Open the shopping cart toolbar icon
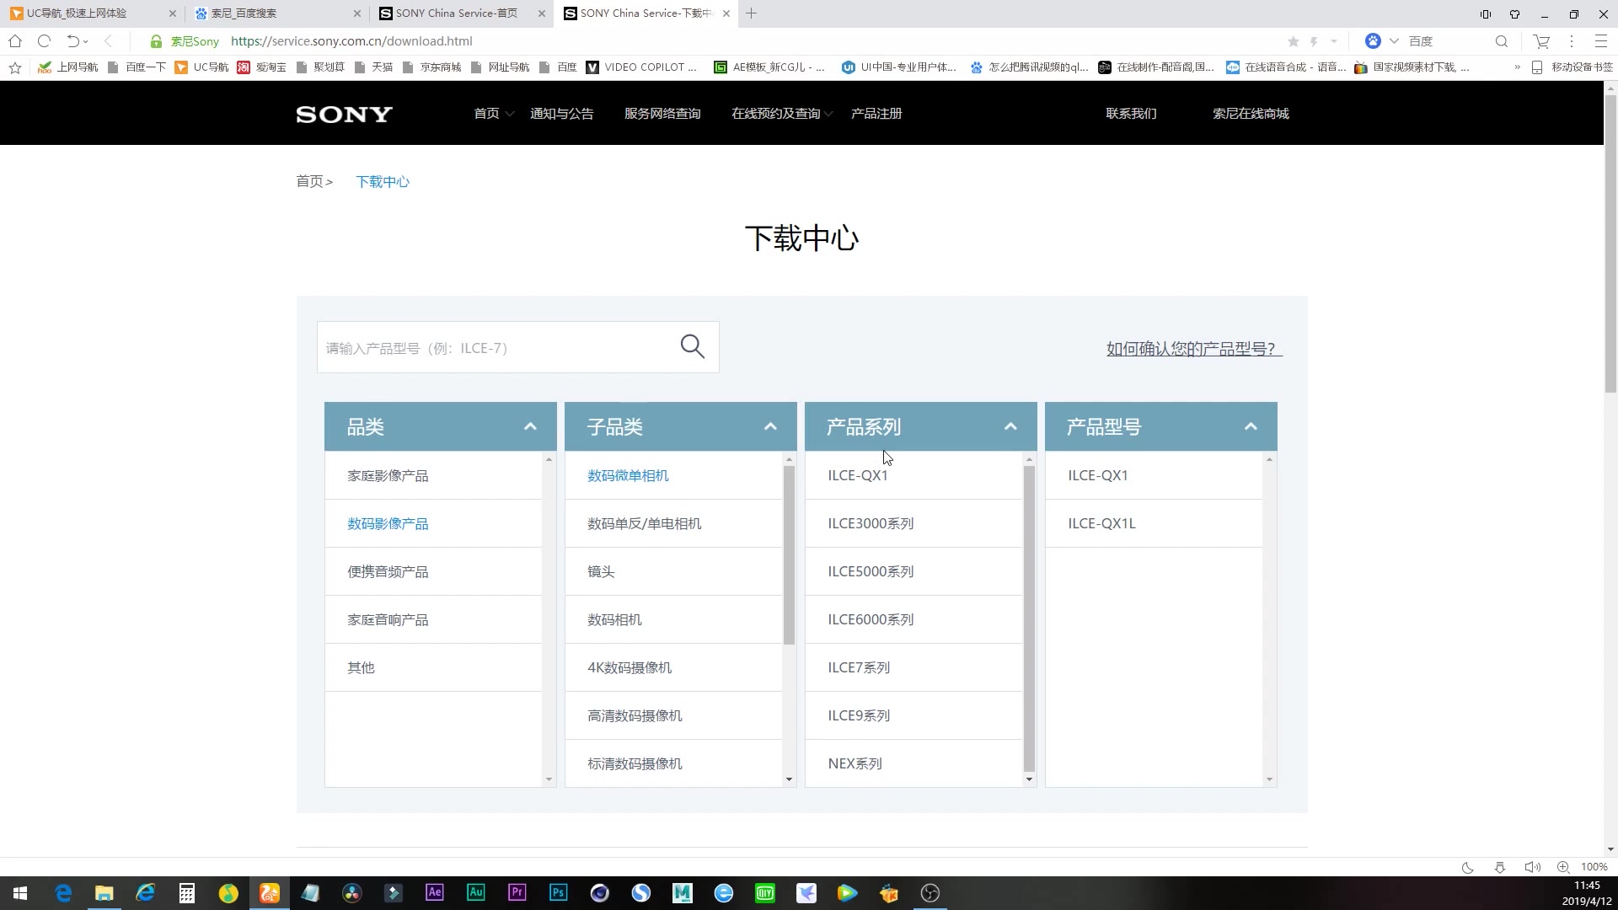 pos(1541,41)
